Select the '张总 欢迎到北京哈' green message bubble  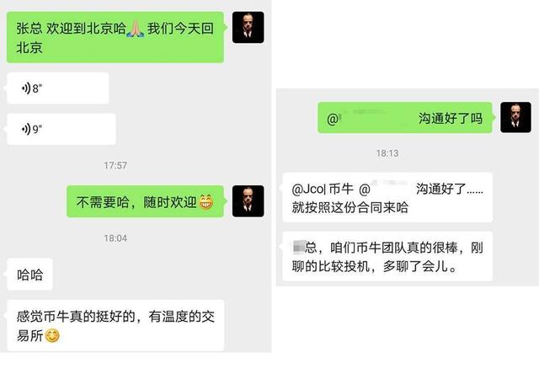(115, 37)
